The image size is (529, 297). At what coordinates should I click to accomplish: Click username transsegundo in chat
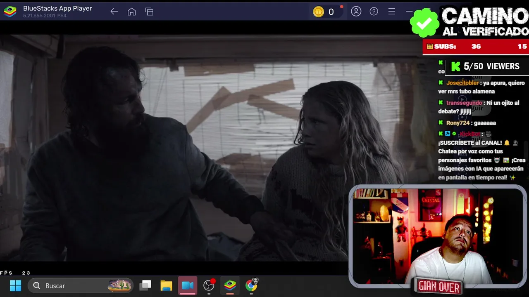(464, 103)
